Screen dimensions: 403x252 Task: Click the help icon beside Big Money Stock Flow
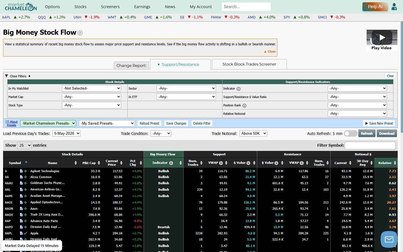[x=80, y=33]
